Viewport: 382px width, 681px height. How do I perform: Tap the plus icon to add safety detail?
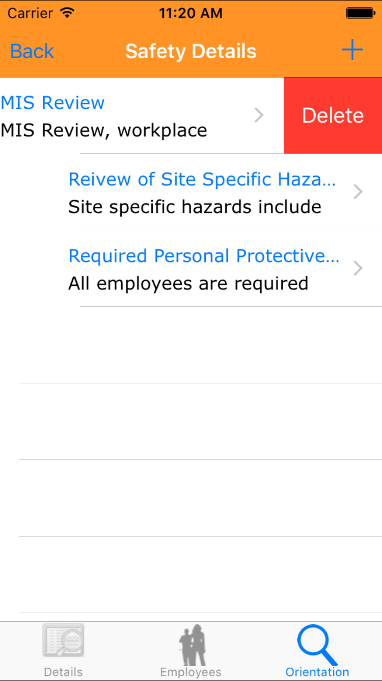[352, 51]
